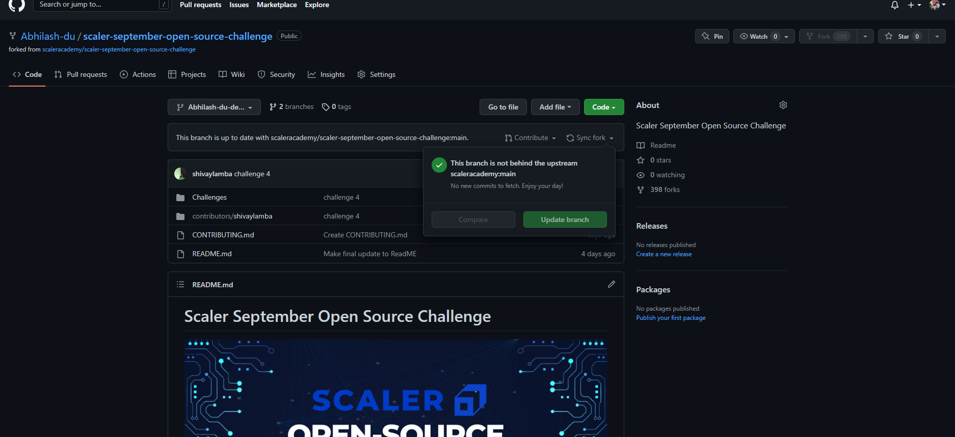The height and width of the screenshot is (437, 955).
Task: Toggle the Sync fork dropdown
Action: (590, 138)
